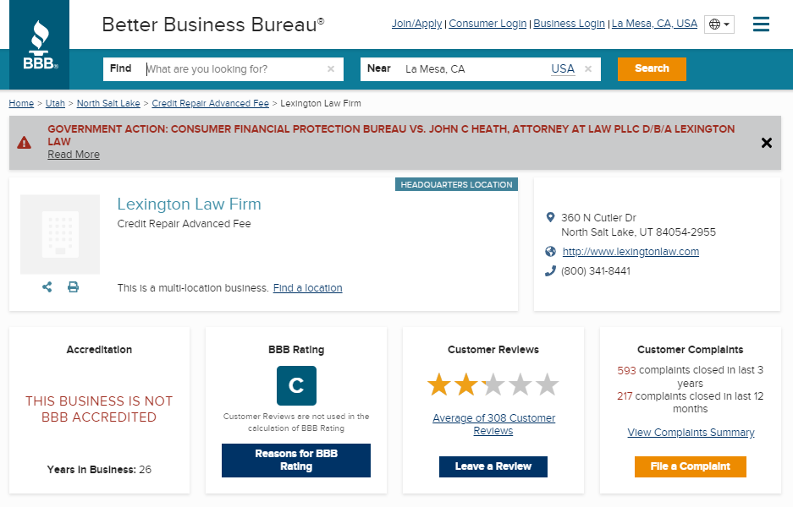Click Read More in the alert banner
The height and width of the screenshot is (507, 793).
74,155
